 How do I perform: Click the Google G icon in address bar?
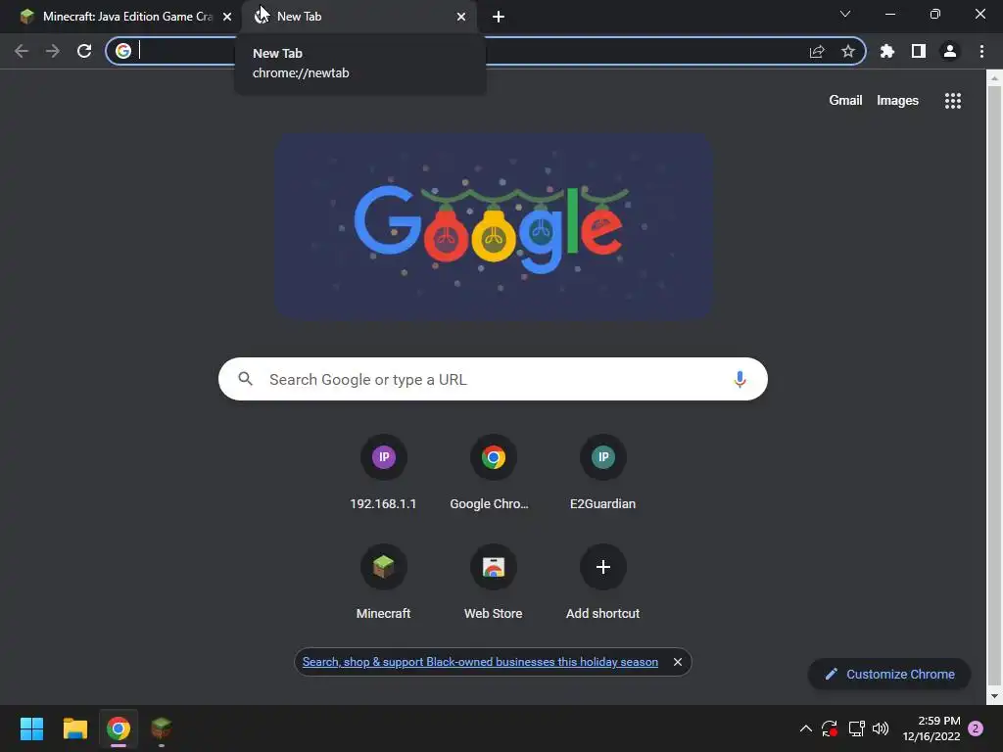click(x=123, y=51)
